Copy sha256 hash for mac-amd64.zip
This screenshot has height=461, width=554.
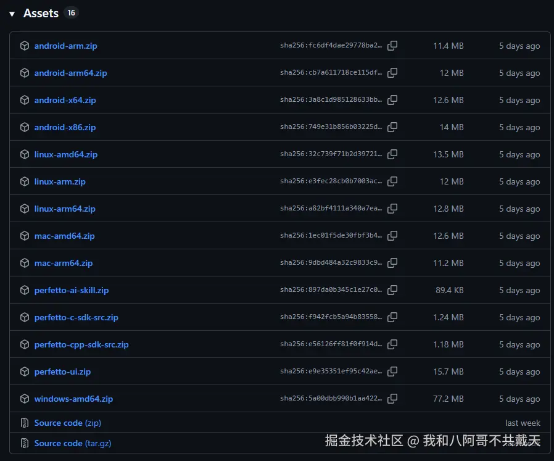[x=392, y=236]
